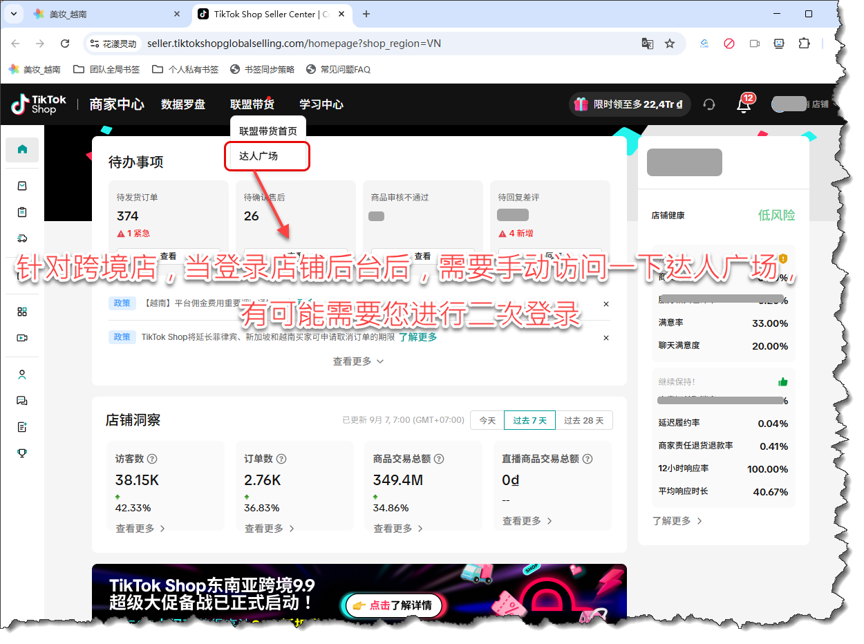This screenshot has width=864, height=644.
Task: Click the grey camera extension icon
Action: tap(754, 44)
